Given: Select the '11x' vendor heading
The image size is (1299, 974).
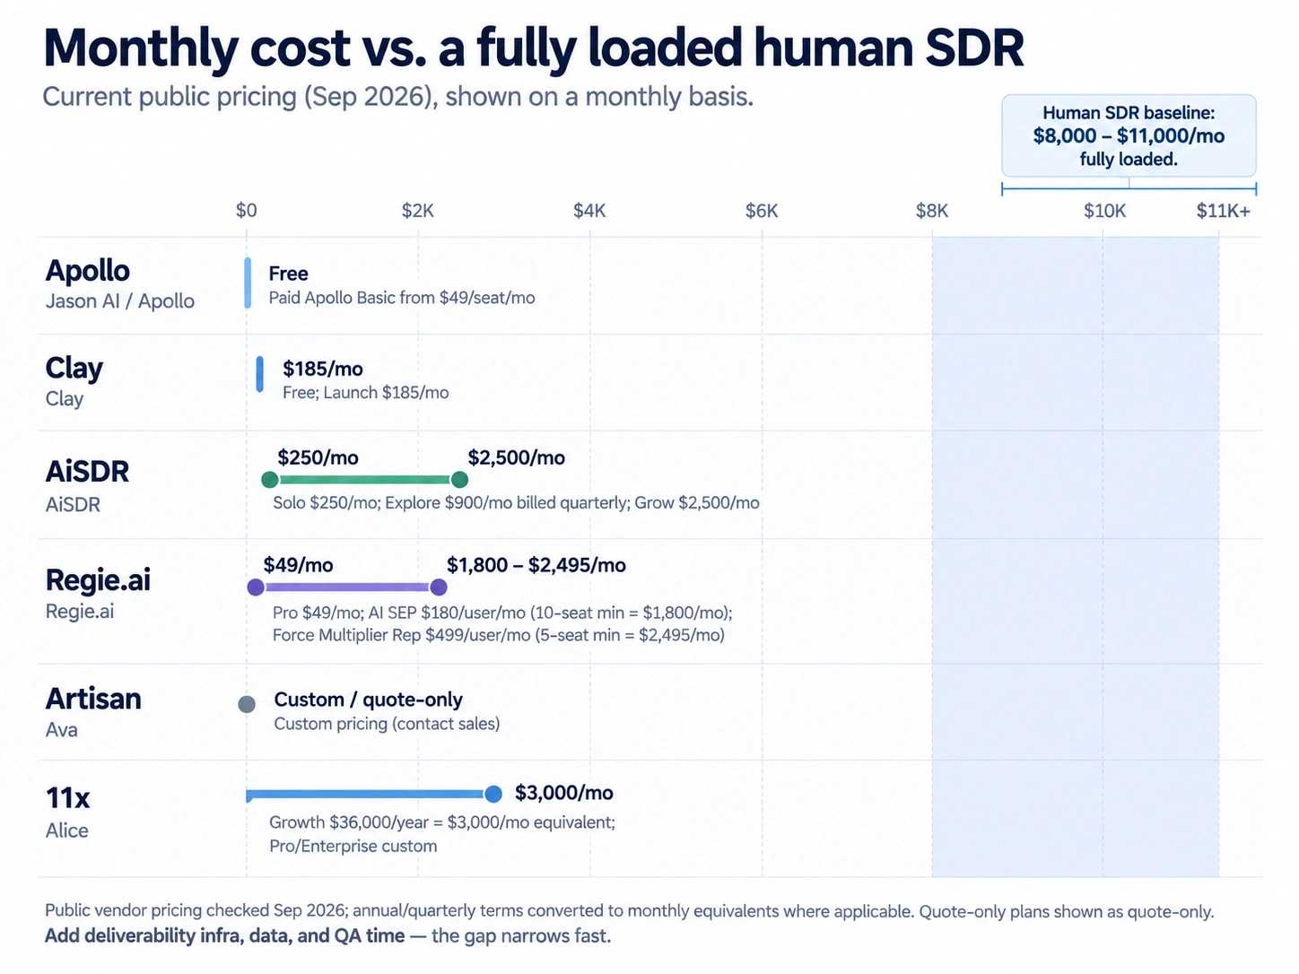Looking at the screenshot, I should pos(68,798).
